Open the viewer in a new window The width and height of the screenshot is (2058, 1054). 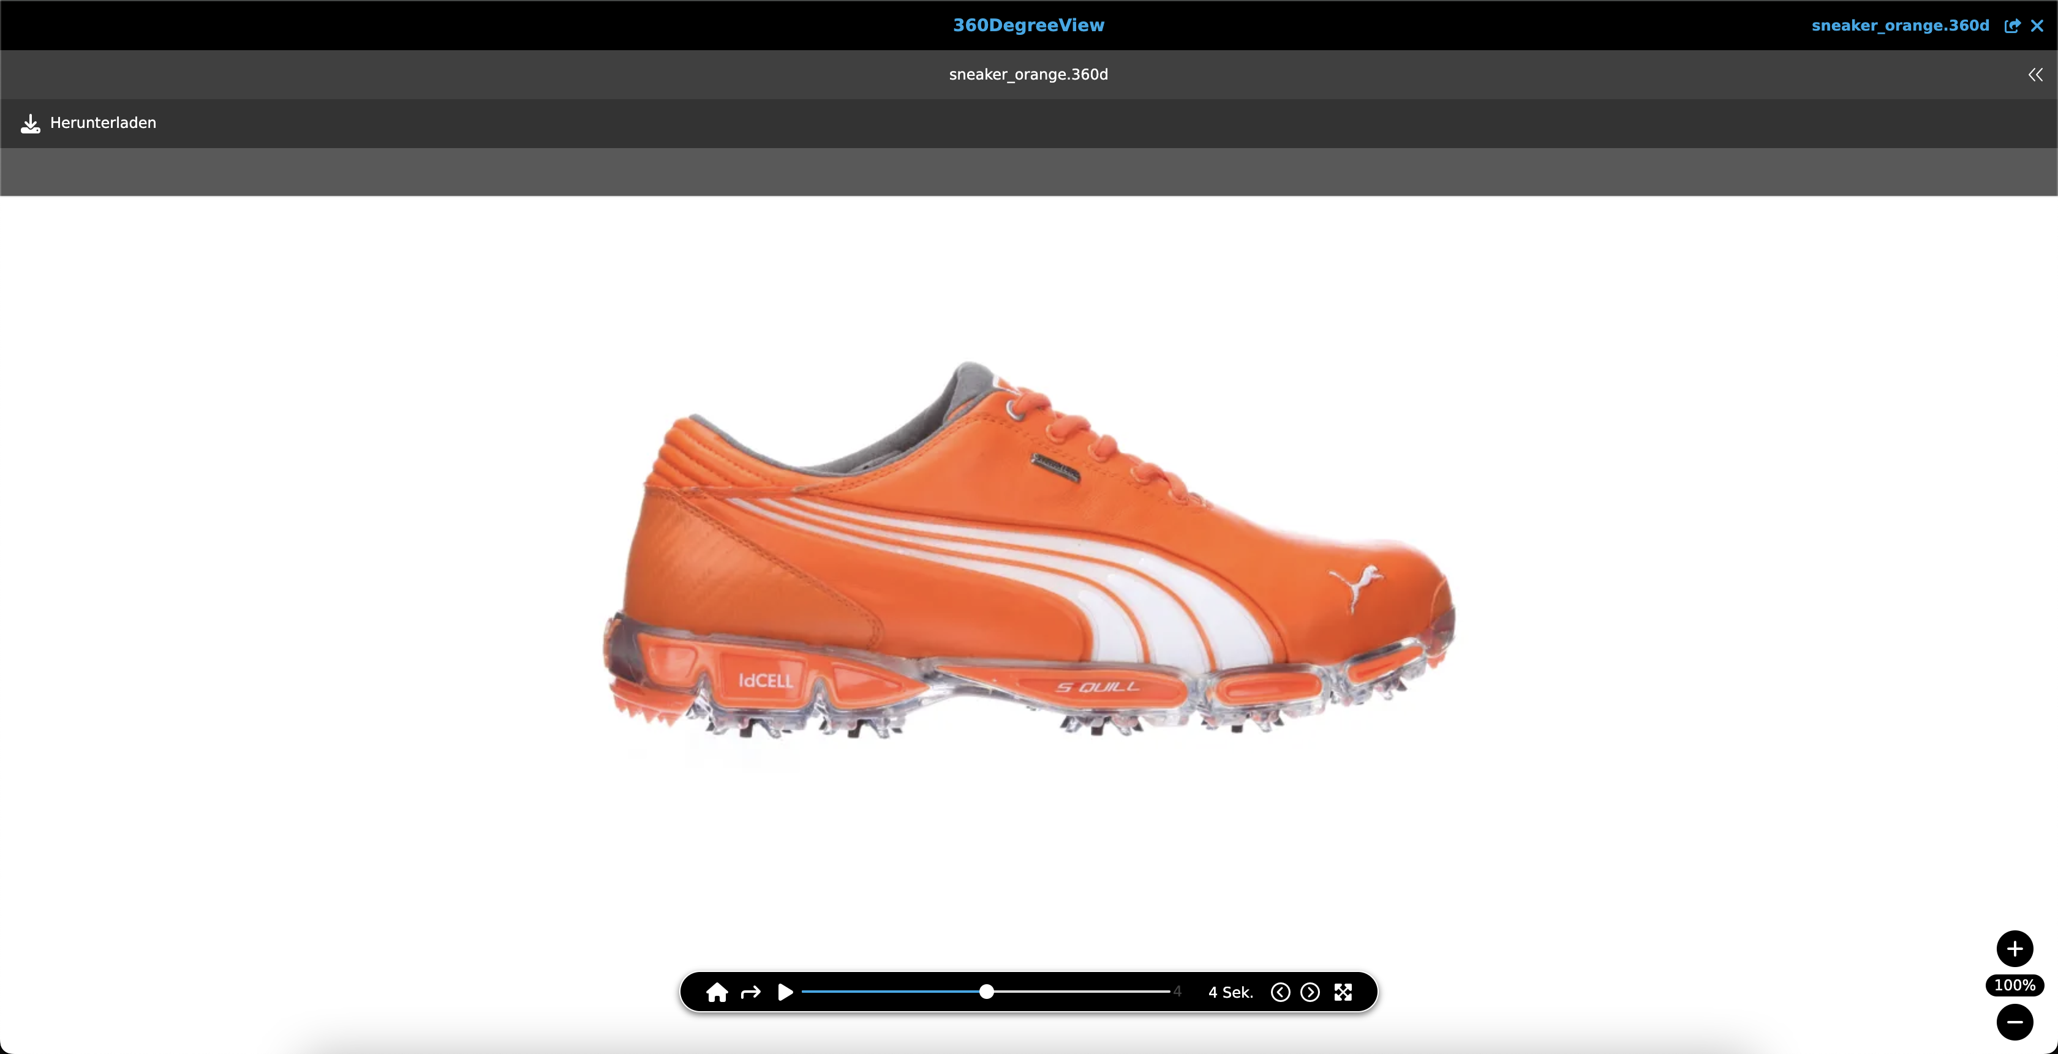(2011, 26)
